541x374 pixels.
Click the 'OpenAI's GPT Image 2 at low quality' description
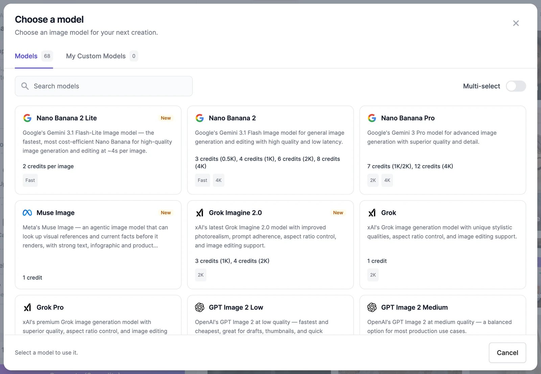pos(262,327)
